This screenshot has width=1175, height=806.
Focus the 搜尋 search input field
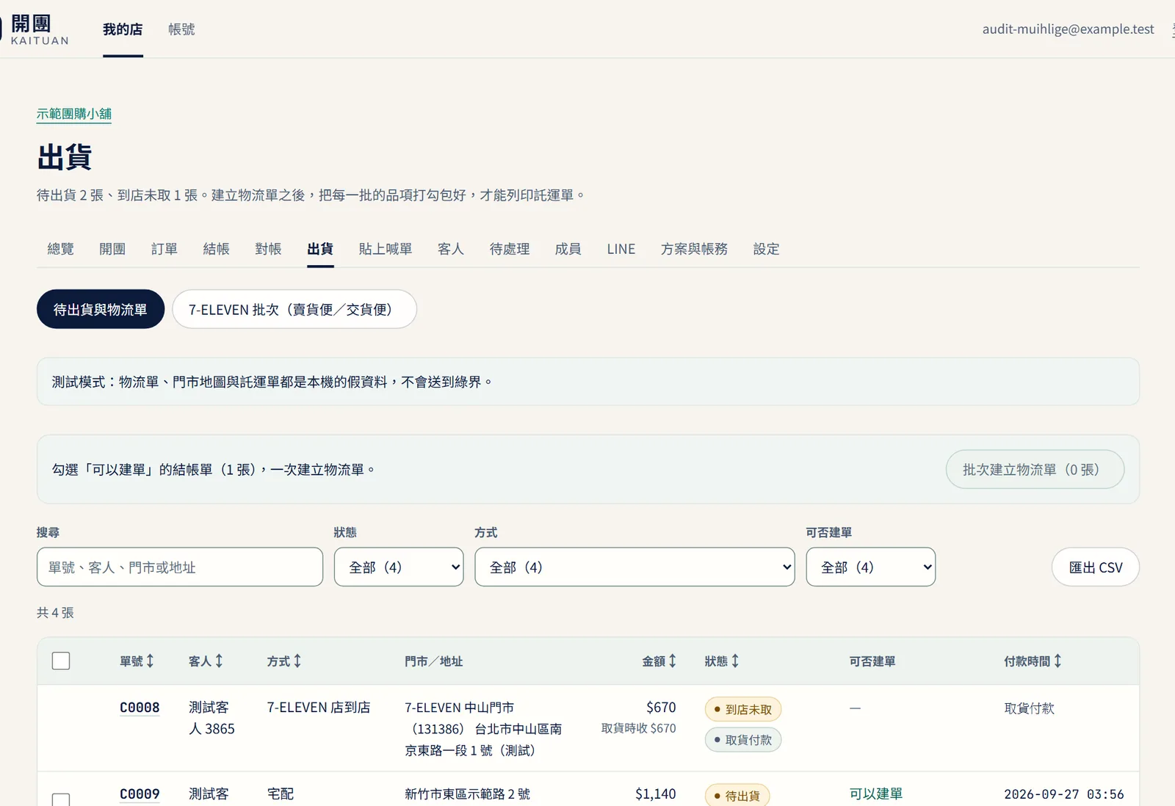point(180,567)
